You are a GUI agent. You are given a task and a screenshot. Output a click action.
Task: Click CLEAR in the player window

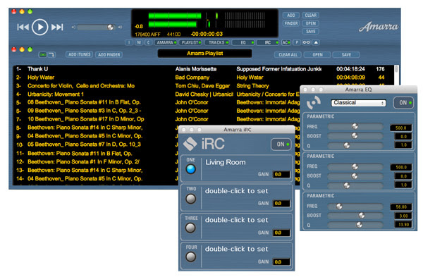pyautogui.click(x=310, y=16)
